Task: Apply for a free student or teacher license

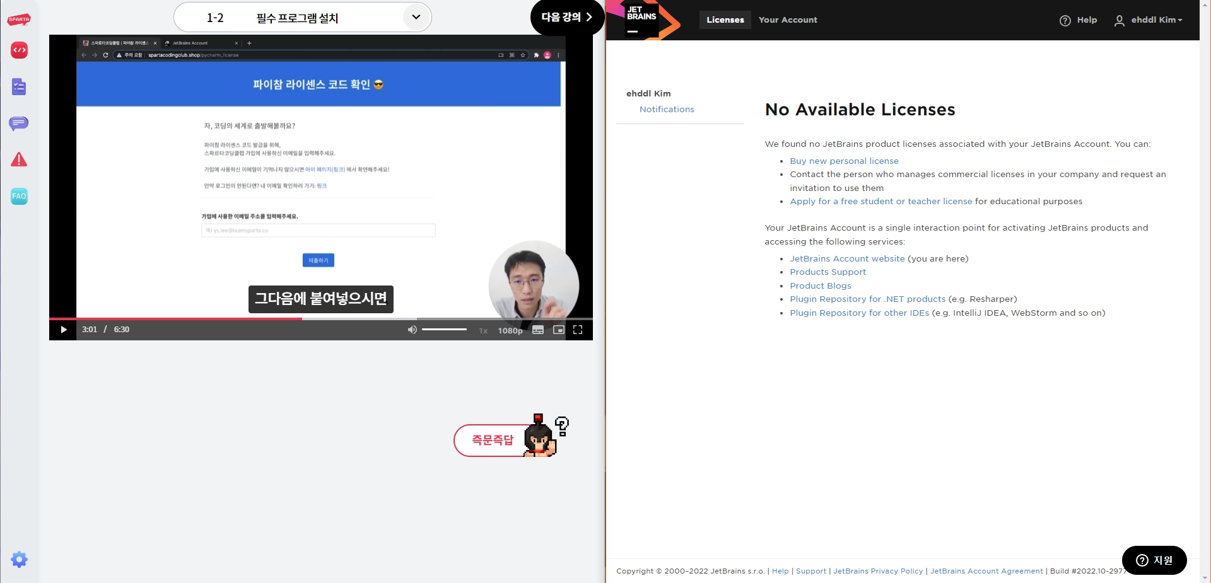Action: tap(881, 201)
